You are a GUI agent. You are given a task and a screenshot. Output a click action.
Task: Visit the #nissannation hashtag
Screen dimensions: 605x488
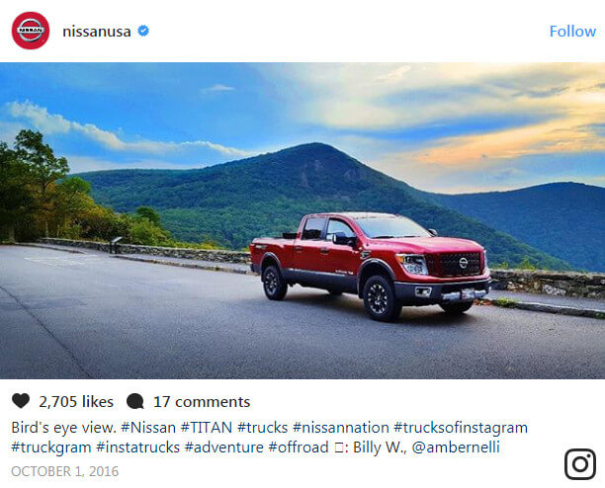pos(340,428)
